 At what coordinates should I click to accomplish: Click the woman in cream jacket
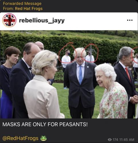43,86
